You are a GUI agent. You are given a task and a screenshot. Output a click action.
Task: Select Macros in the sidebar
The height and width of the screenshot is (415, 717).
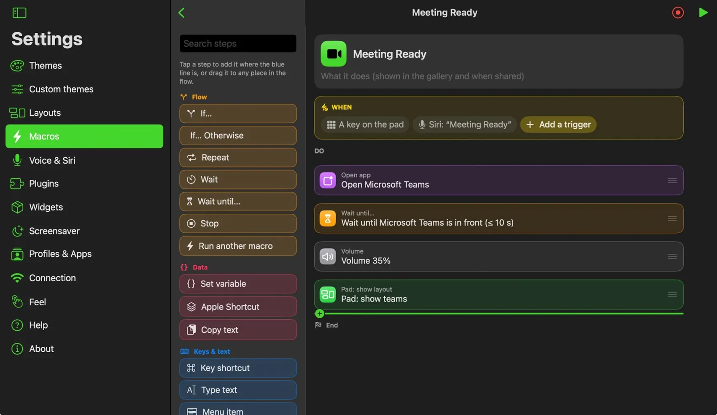(84, 136)
